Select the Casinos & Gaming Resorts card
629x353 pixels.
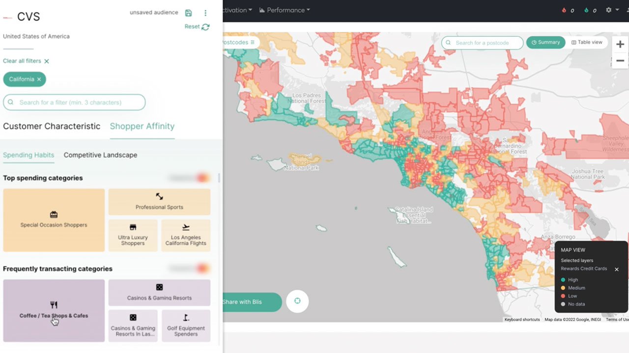pos(159,293)
